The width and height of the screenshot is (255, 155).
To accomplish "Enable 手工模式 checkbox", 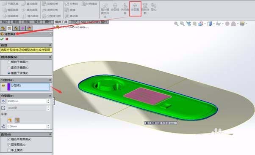I will tap(9, 150).
